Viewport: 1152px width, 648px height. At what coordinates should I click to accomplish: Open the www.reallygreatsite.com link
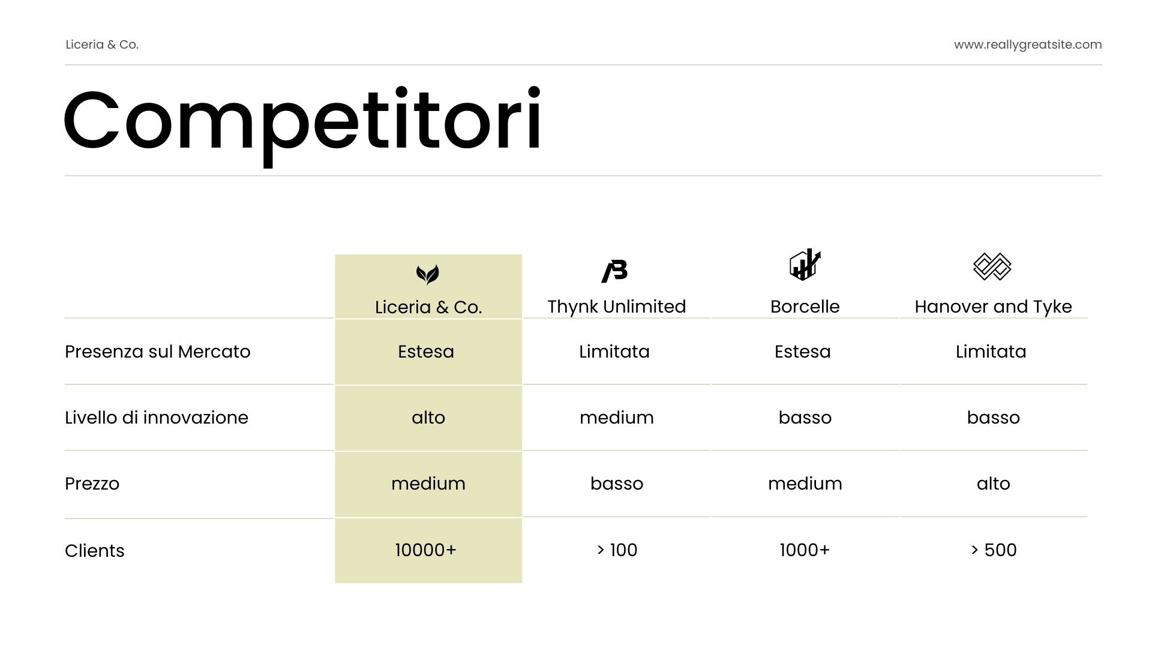(x=1028, y=44)
